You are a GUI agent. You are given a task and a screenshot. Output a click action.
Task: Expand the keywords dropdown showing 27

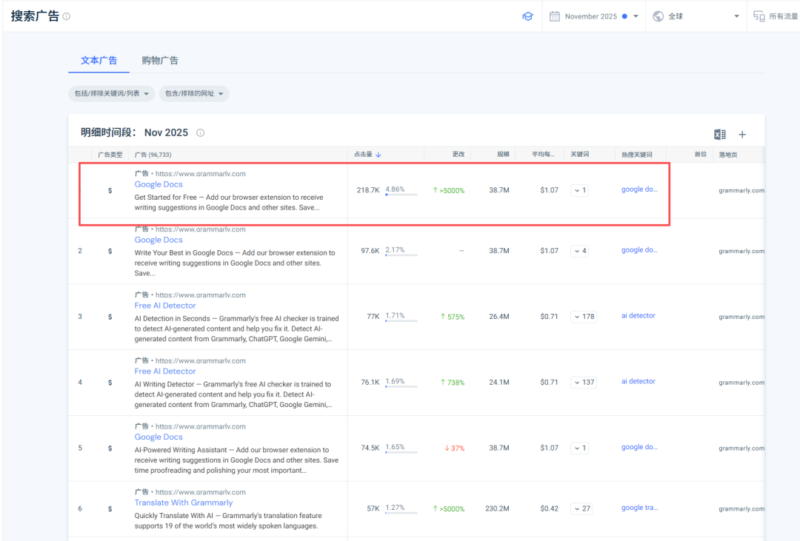pos(581,509)
